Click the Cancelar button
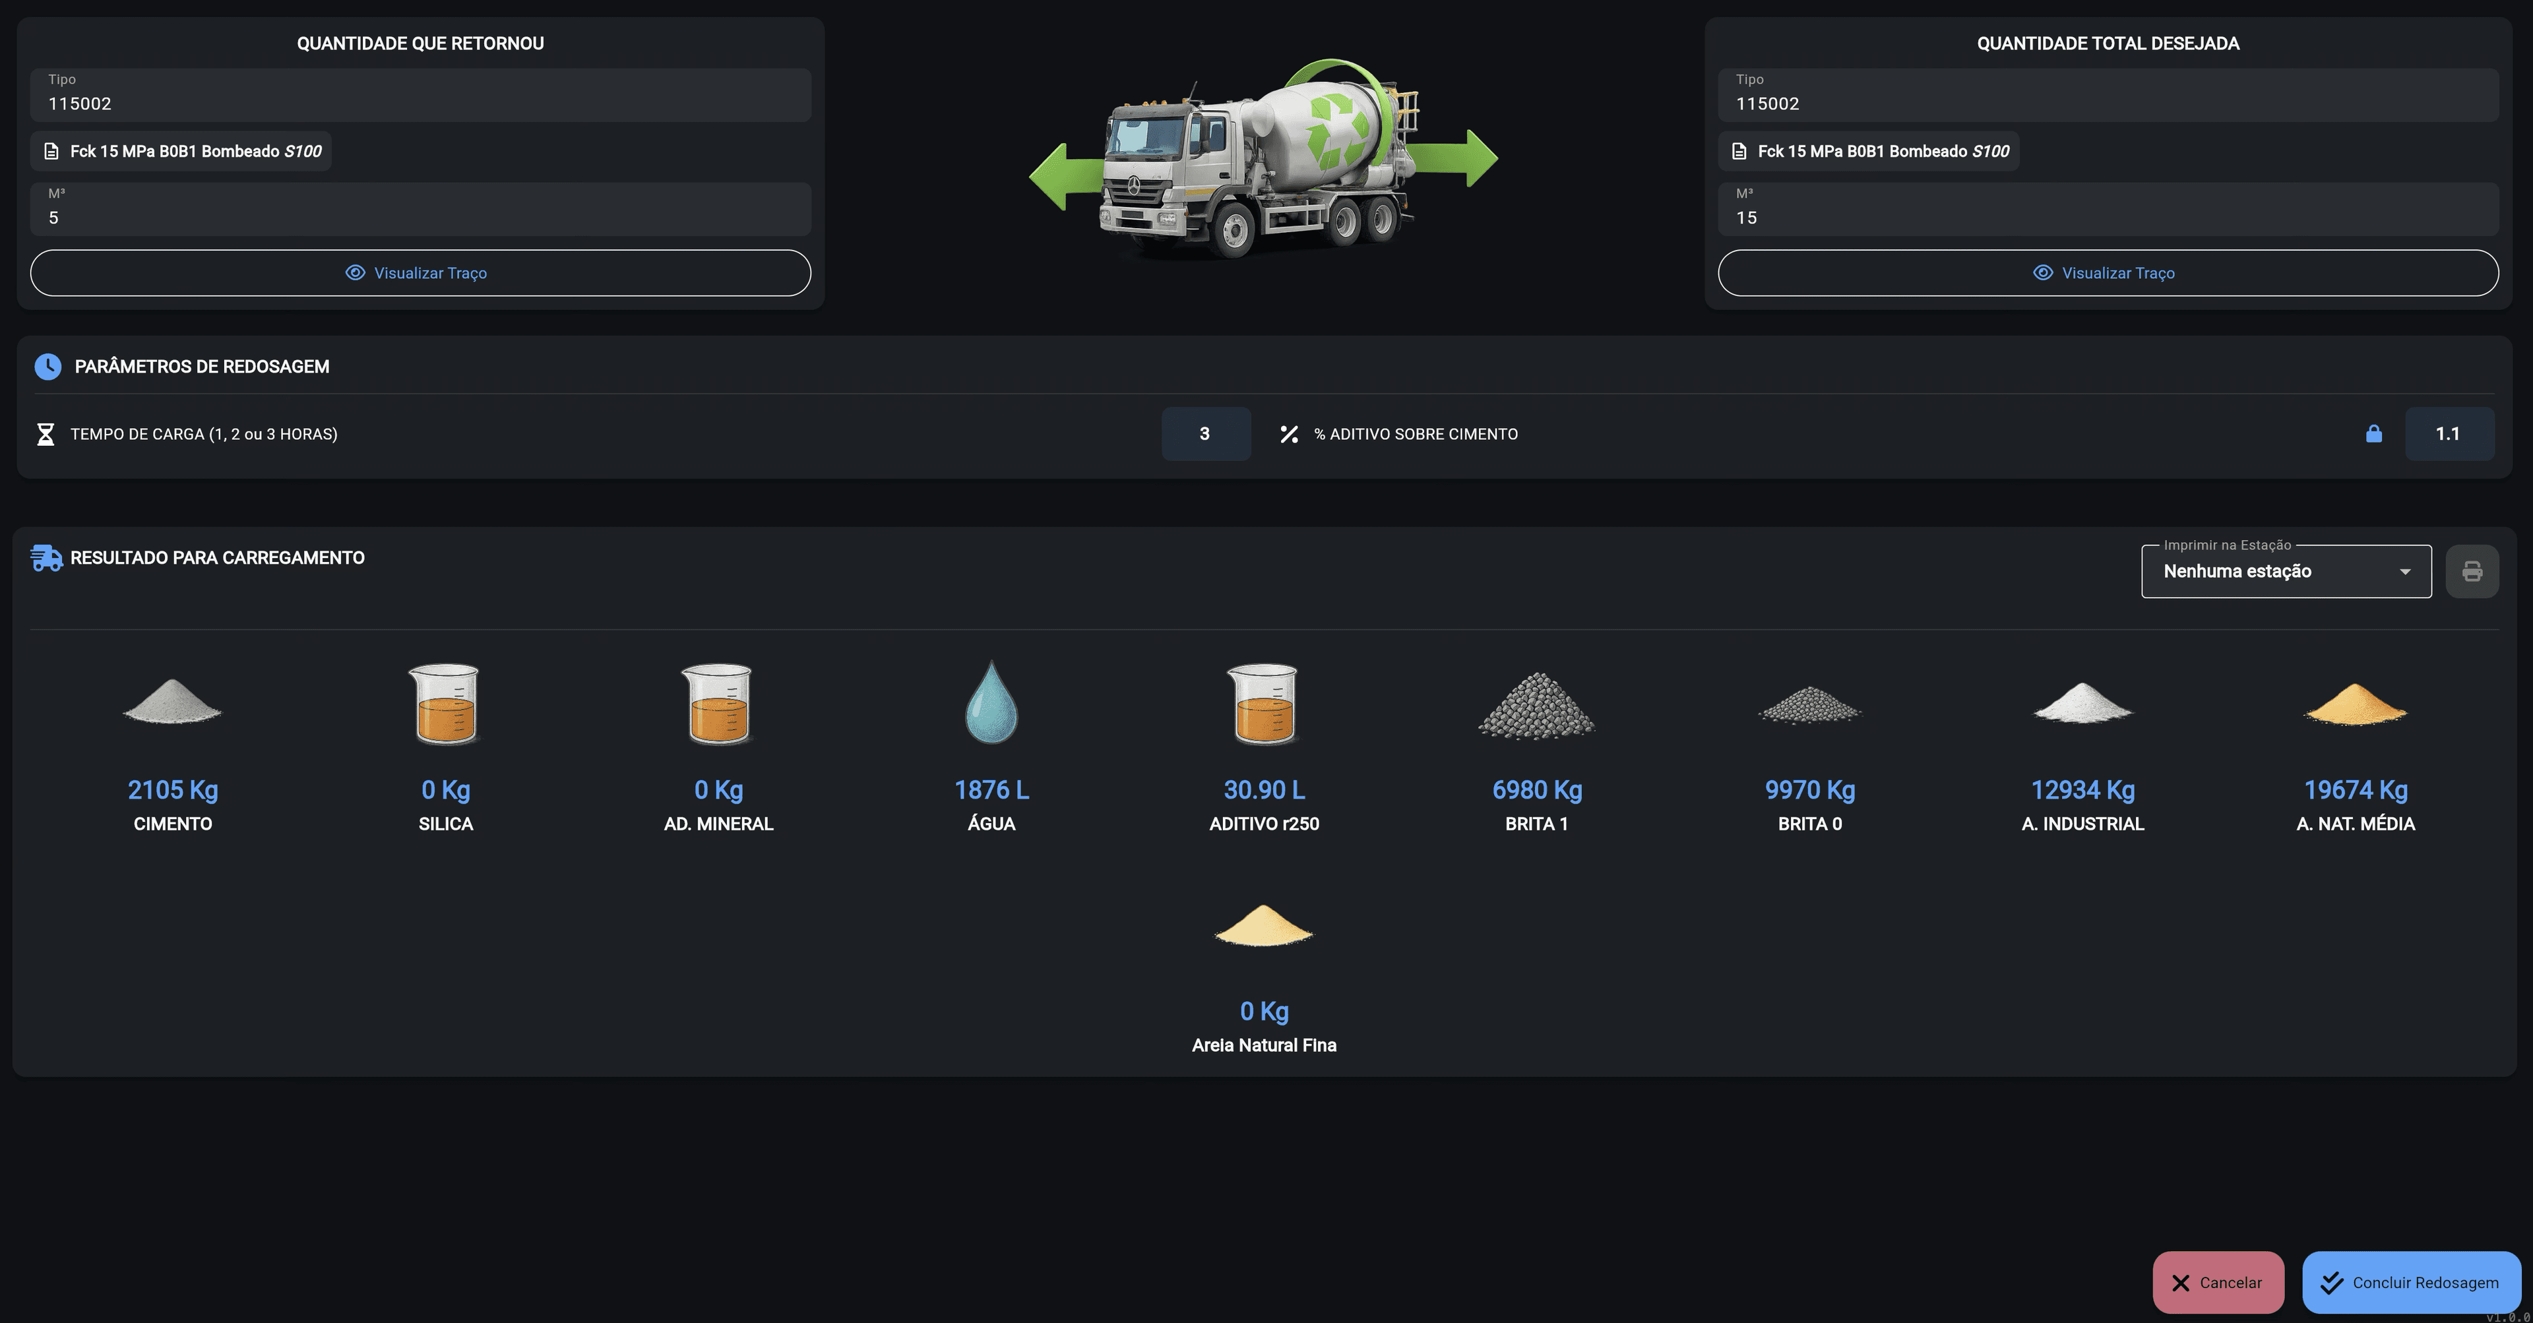This screenshot has height=1323, width=2533. point(2218,1281)
